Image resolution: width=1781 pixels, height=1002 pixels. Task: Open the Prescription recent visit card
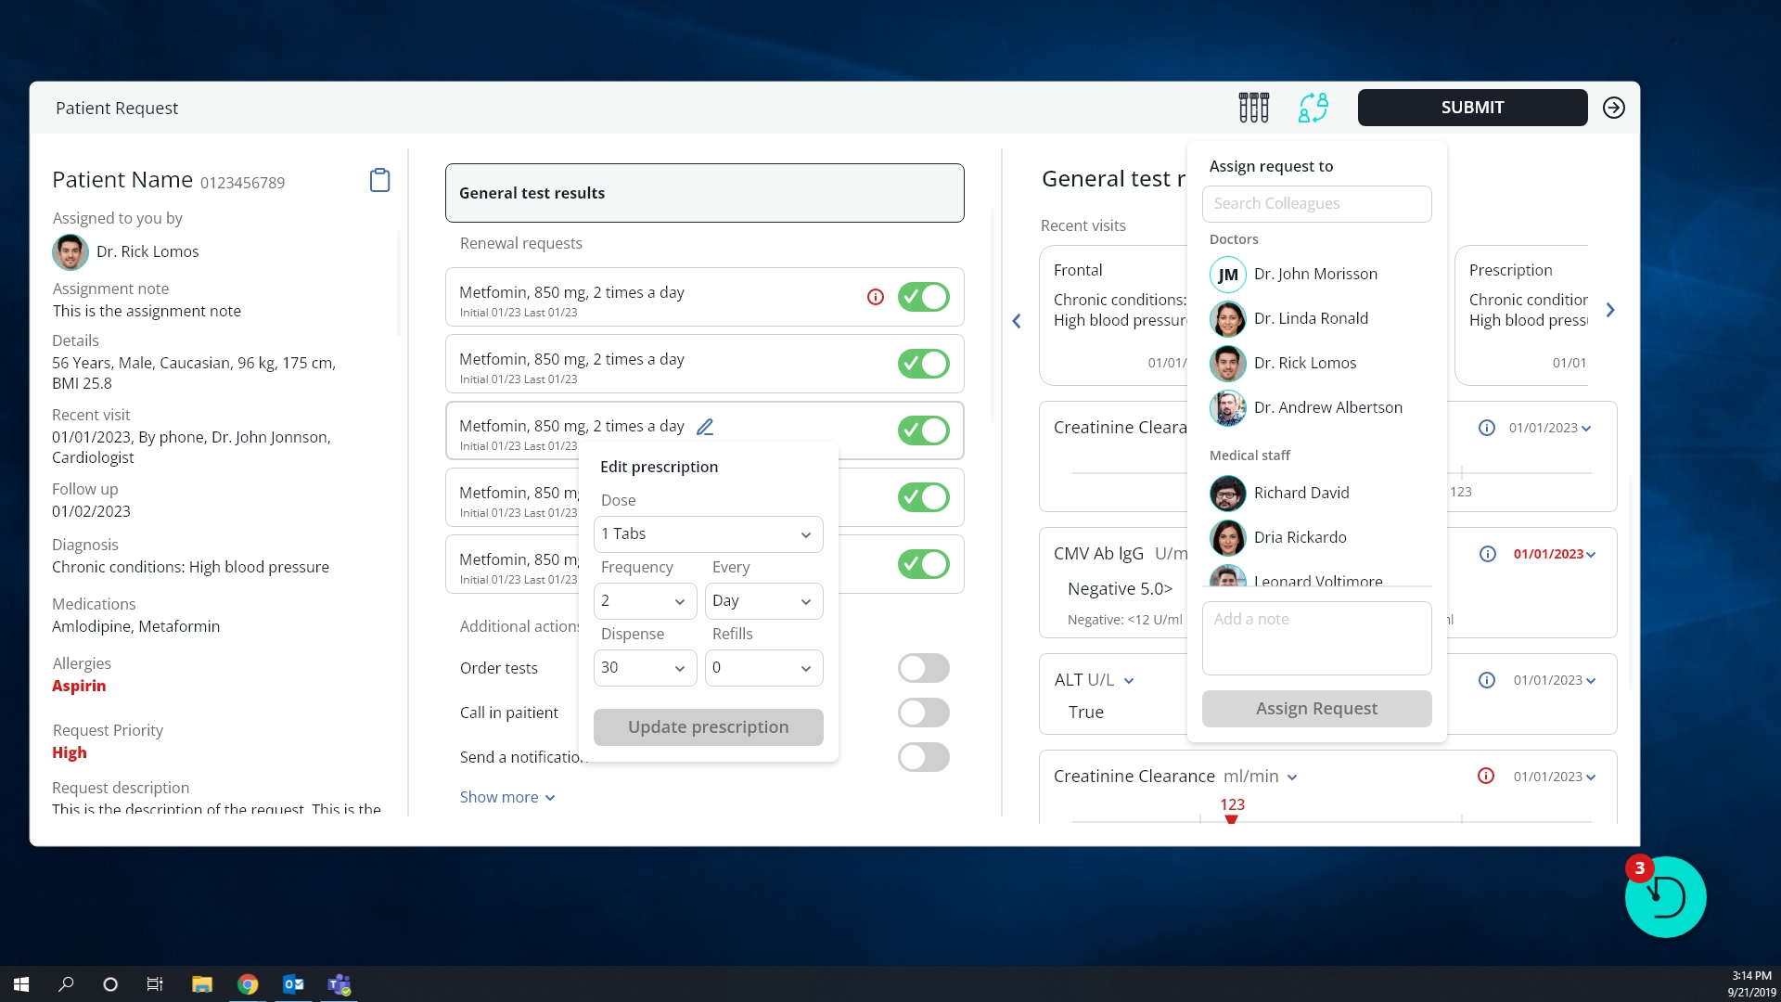tap(1522, 315)
